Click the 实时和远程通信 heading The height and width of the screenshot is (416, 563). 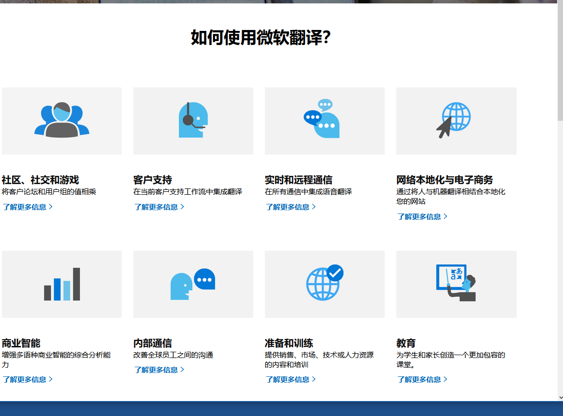(299, 180)
